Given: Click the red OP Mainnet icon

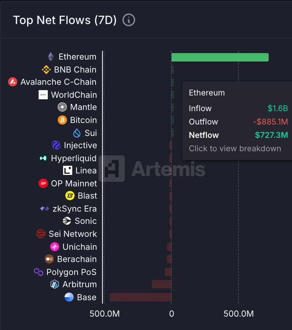Looking at the screenshot, I should click(x=43, y=183).
